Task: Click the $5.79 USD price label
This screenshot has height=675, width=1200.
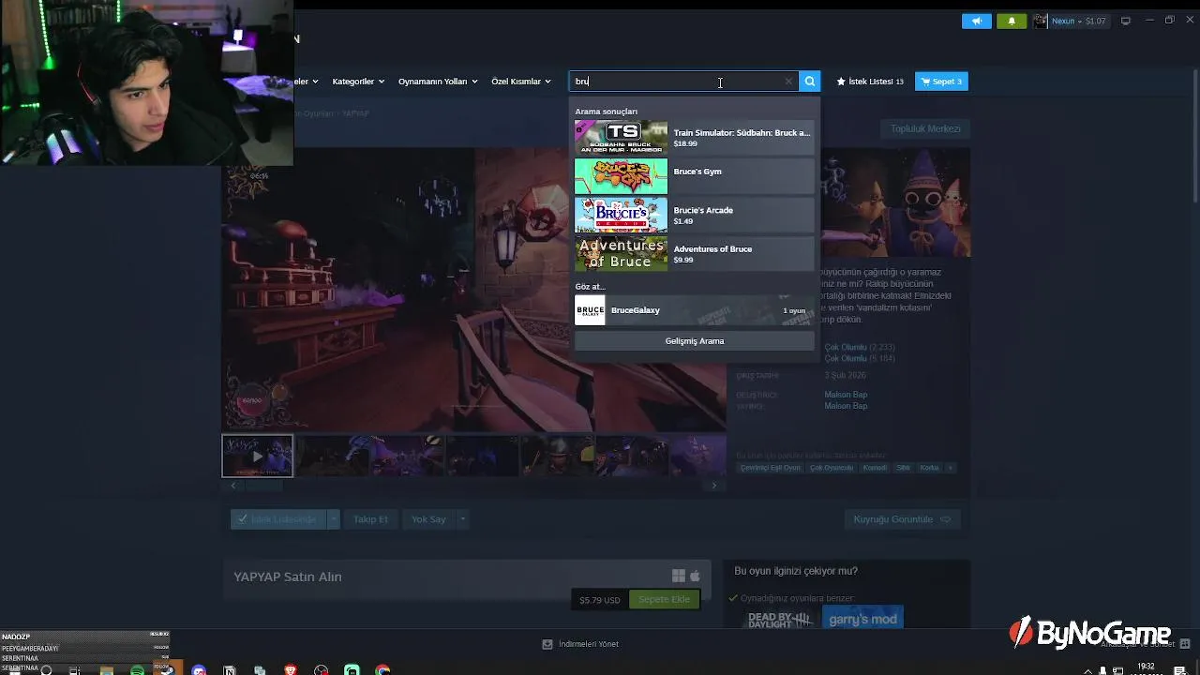Action: pos(599,600)
